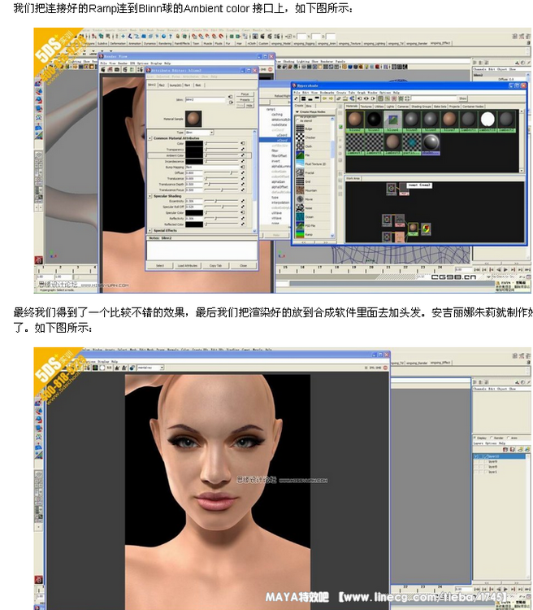This screenshot has width=533, height=610.
Task: Open the material Type dropdown in Attribute Editor
Action: (200, 133)
